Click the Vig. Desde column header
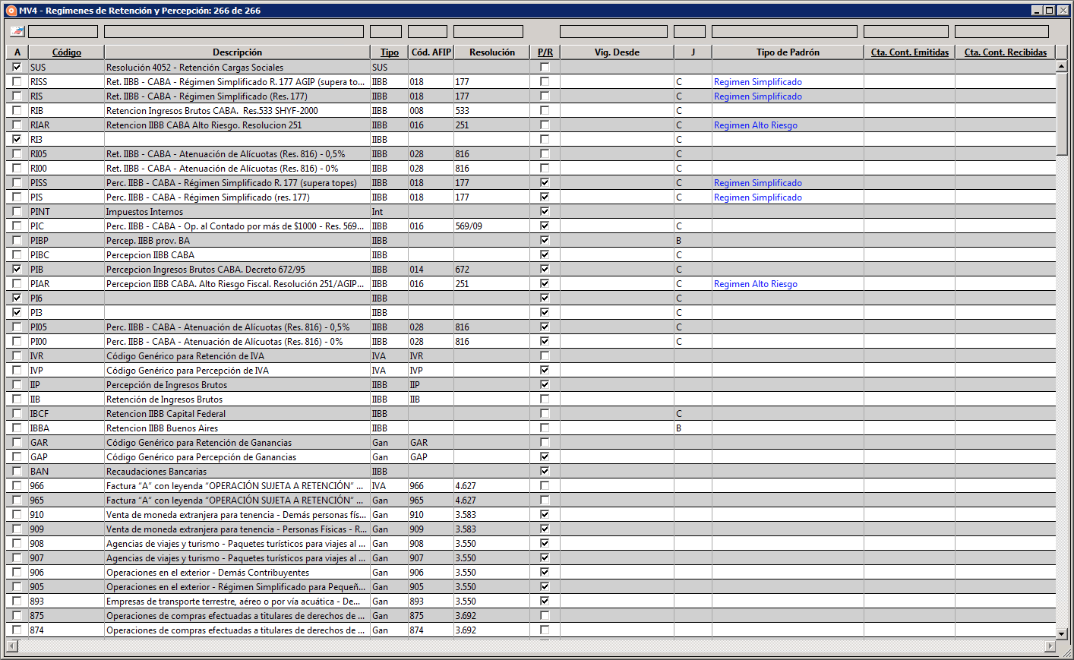The width and height of the screenshot is (1074, 660). click(x=617, y=52)
